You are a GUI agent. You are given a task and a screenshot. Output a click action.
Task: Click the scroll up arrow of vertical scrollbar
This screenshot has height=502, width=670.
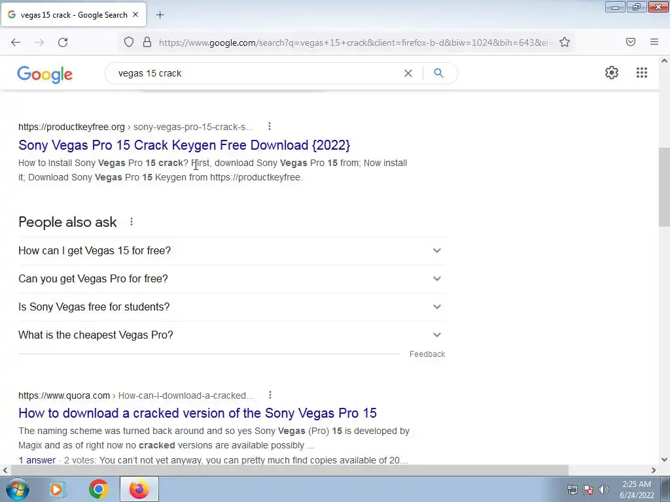[664, 61]
